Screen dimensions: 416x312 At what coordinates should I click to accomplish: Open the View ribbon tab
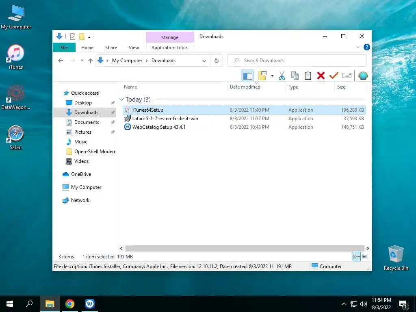(134, 48)
